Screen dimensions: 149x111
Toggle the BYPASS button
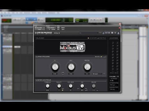(x=63, y=28)
